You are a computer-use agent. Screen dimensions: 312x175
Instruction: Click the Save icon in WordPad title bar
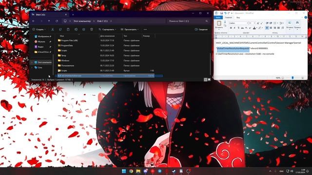(221, 13)
